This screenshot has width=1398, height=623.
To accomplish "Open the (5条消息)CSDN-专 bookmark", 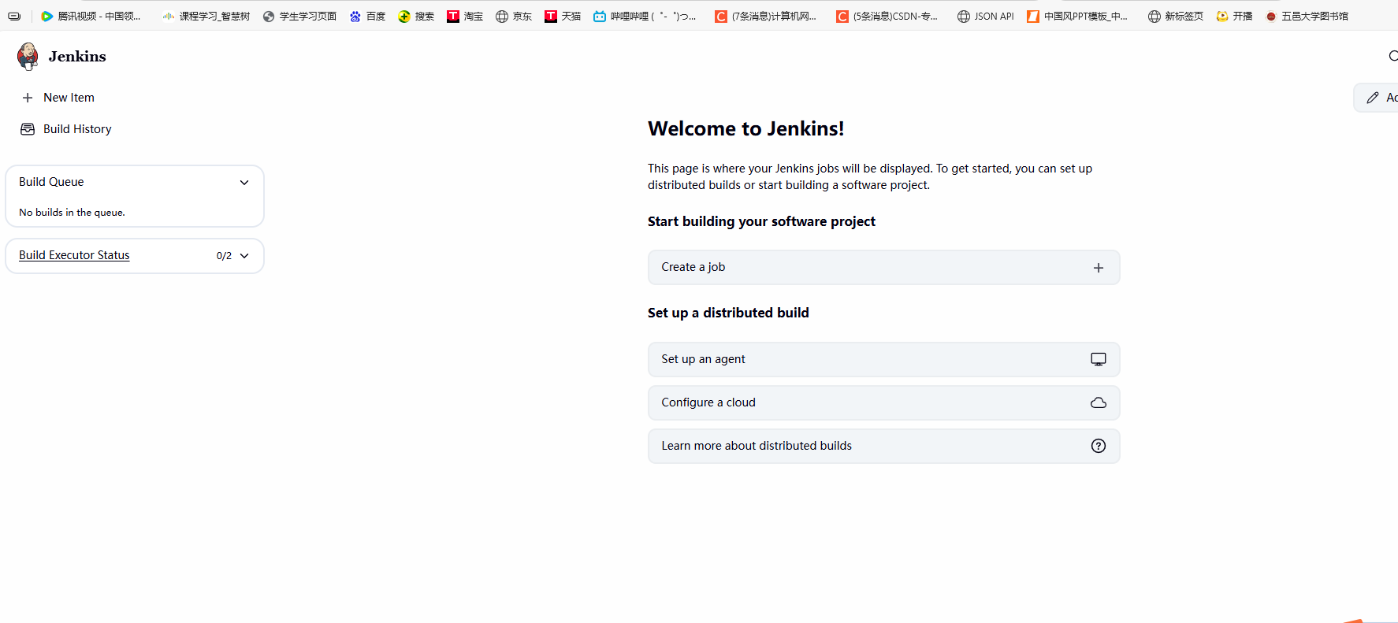I will pyautogui.click(x=887, y=16).
